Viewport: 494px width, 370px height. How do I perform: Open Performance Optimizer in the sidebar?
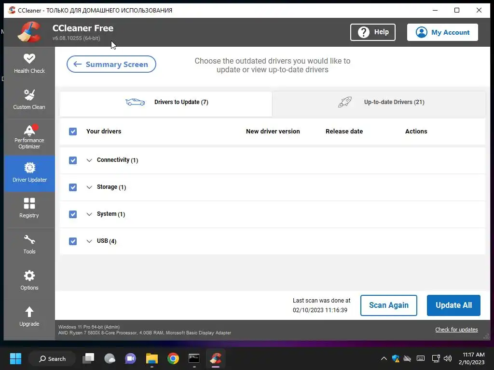(29, 137)
